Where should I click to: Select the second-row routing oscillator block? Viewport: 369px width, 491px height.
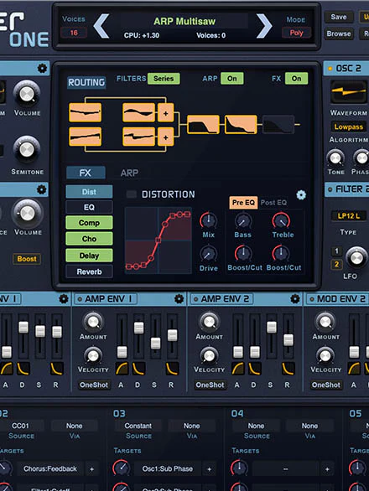85,137
